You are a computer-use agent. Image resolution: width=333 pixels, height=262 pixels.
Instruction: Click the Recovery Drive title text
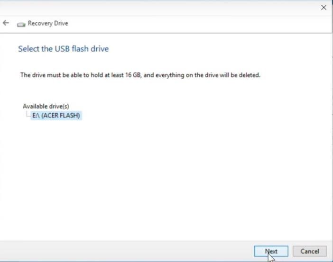point(48,23)
